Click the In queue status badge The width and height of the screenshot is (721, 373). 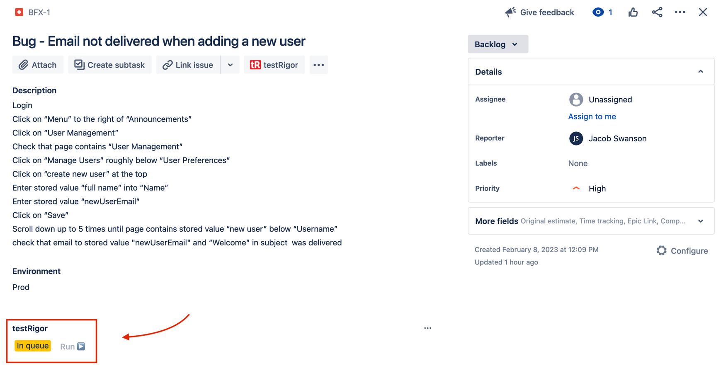[33, 346]
